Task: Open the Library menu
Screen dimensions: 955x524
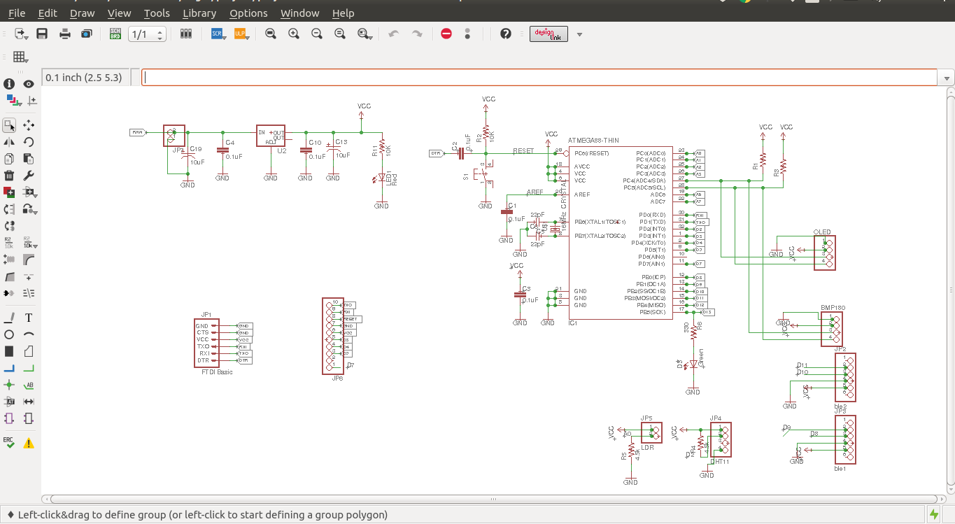Action: tap(199, 13)
